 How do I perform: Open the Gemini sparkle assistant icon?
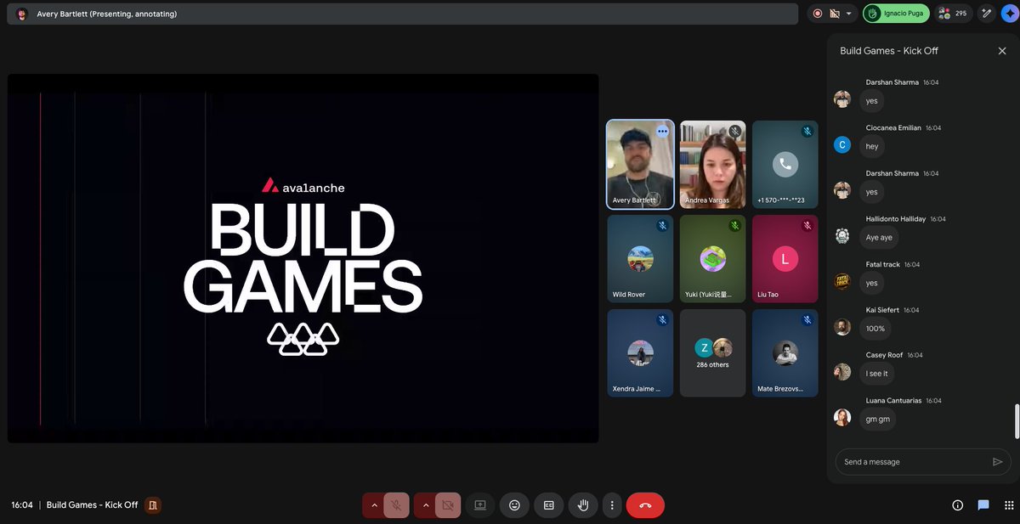(1009, 14)
